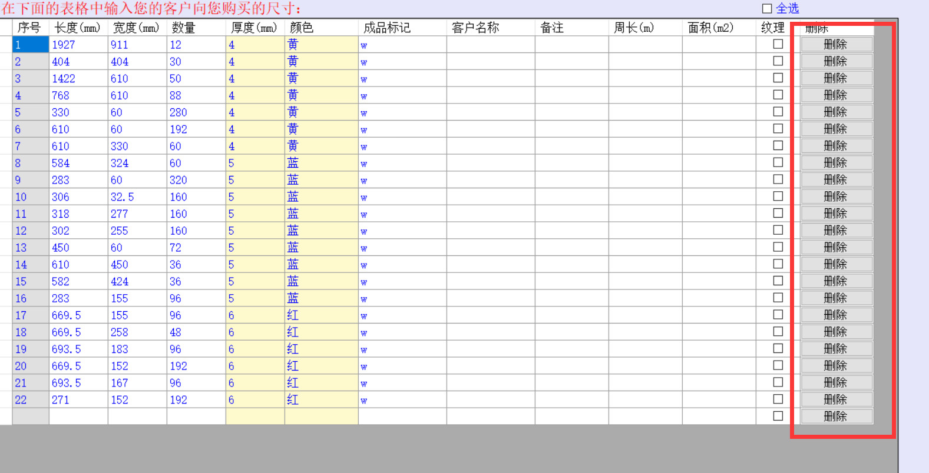Image resolution: width=929 pixels, height=473 pixels.
Task: Select width cell 911 in row 1
Action: [x=137, y=45]
